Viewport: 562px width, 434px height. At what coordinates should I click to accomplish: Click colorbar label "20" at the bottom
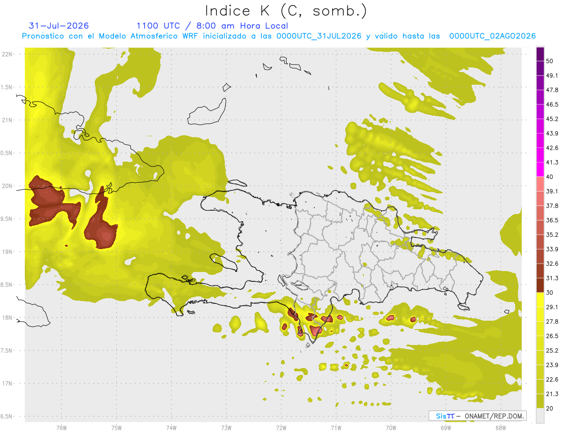point(550,408)
